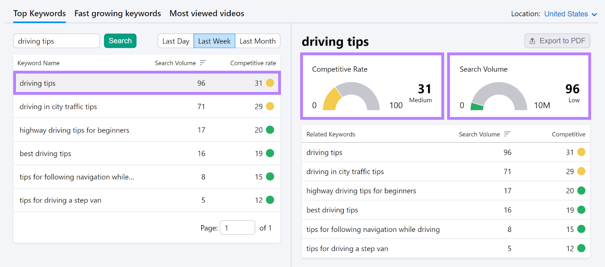Sort left table by Search Volume icon
This screenshot has width=605, height=267.
(203, 63)
